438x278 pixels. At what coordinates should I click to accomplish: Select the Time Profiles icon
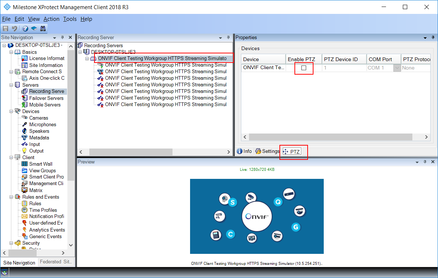pyautogui.click(x=25, y=210)
